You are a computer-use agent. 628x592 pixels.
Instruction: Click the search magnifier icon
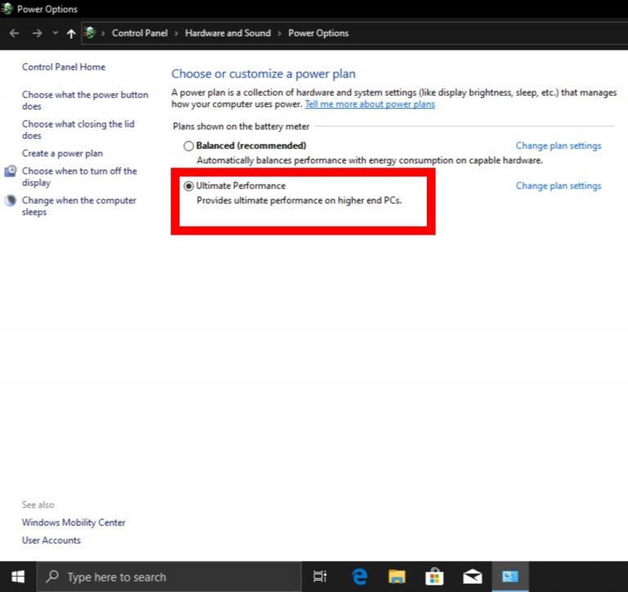pos(52,576)
